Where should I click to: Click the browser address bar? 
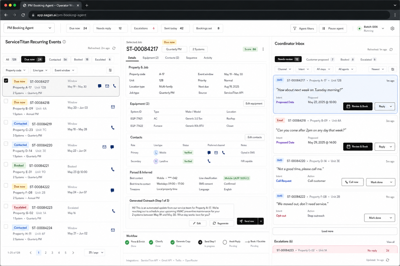tap(209, 15)
